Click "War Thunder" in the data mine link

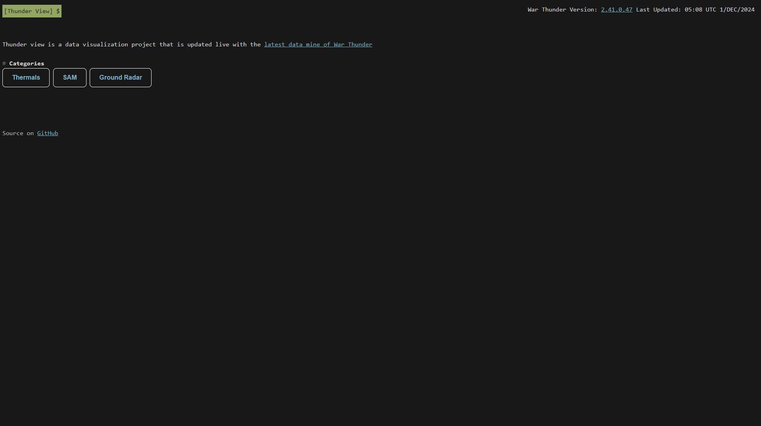tap(353, 44)
